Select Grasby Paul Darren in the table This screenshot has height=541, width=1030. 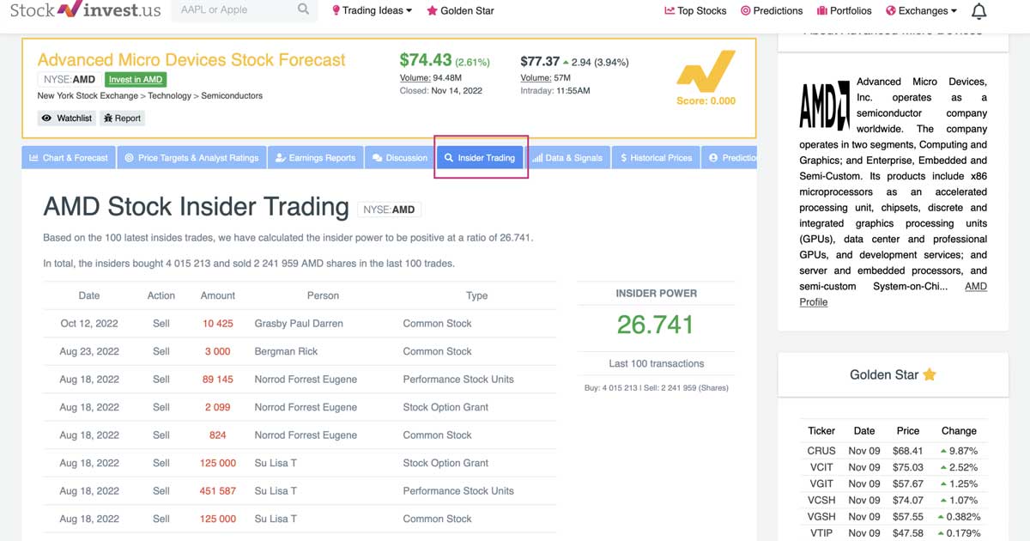(x=299, y=324)
